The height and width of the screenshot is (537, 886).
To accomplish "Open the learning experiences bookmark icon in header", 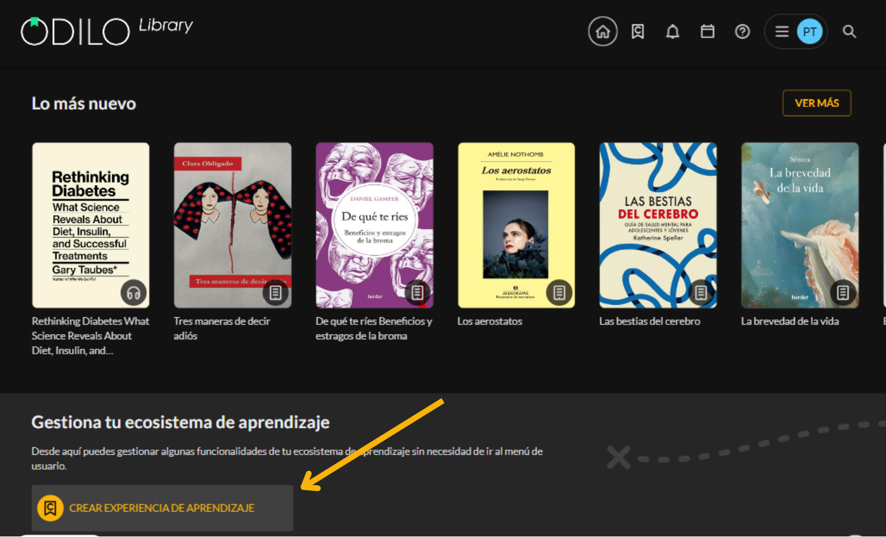I will coord(637,32).
